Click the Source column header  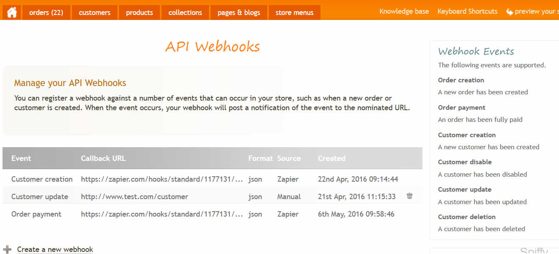(x=289, y=158)
